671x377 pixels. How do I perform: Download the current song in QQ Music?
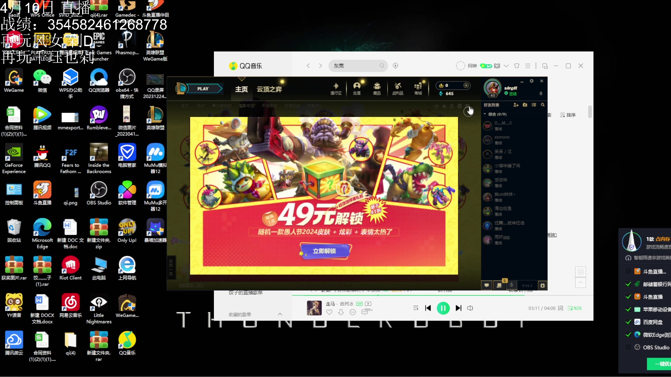coord(341,312)
